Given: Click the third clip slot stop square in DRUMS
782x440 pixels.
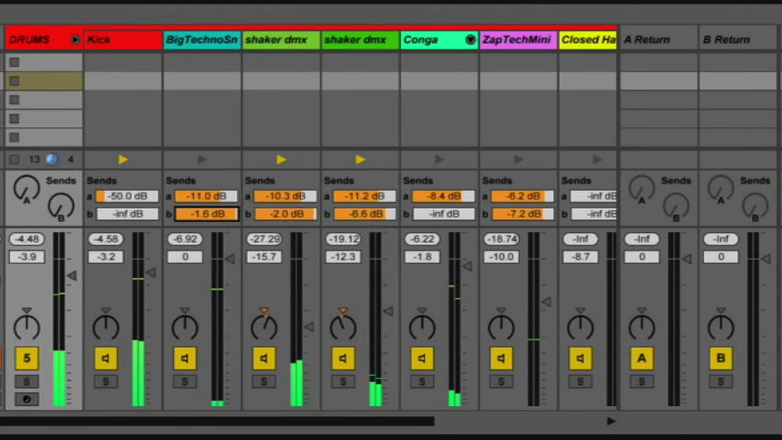Looking at the screenshot, I should pos(14,100).
